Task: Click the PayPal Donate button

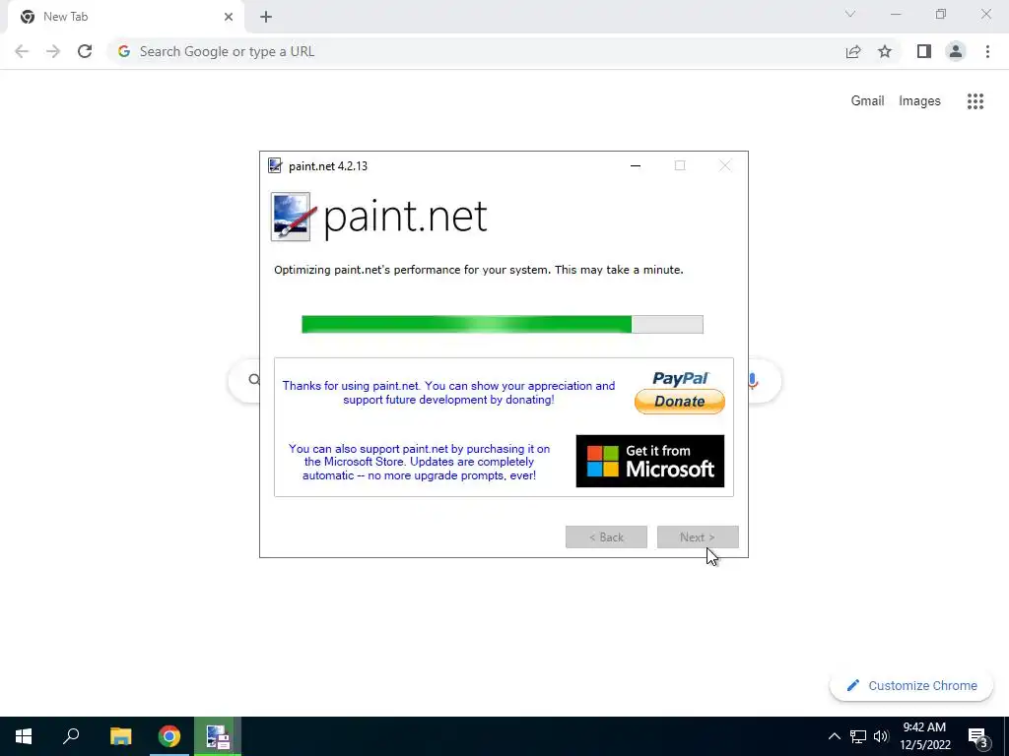Action: coord(680,392)
